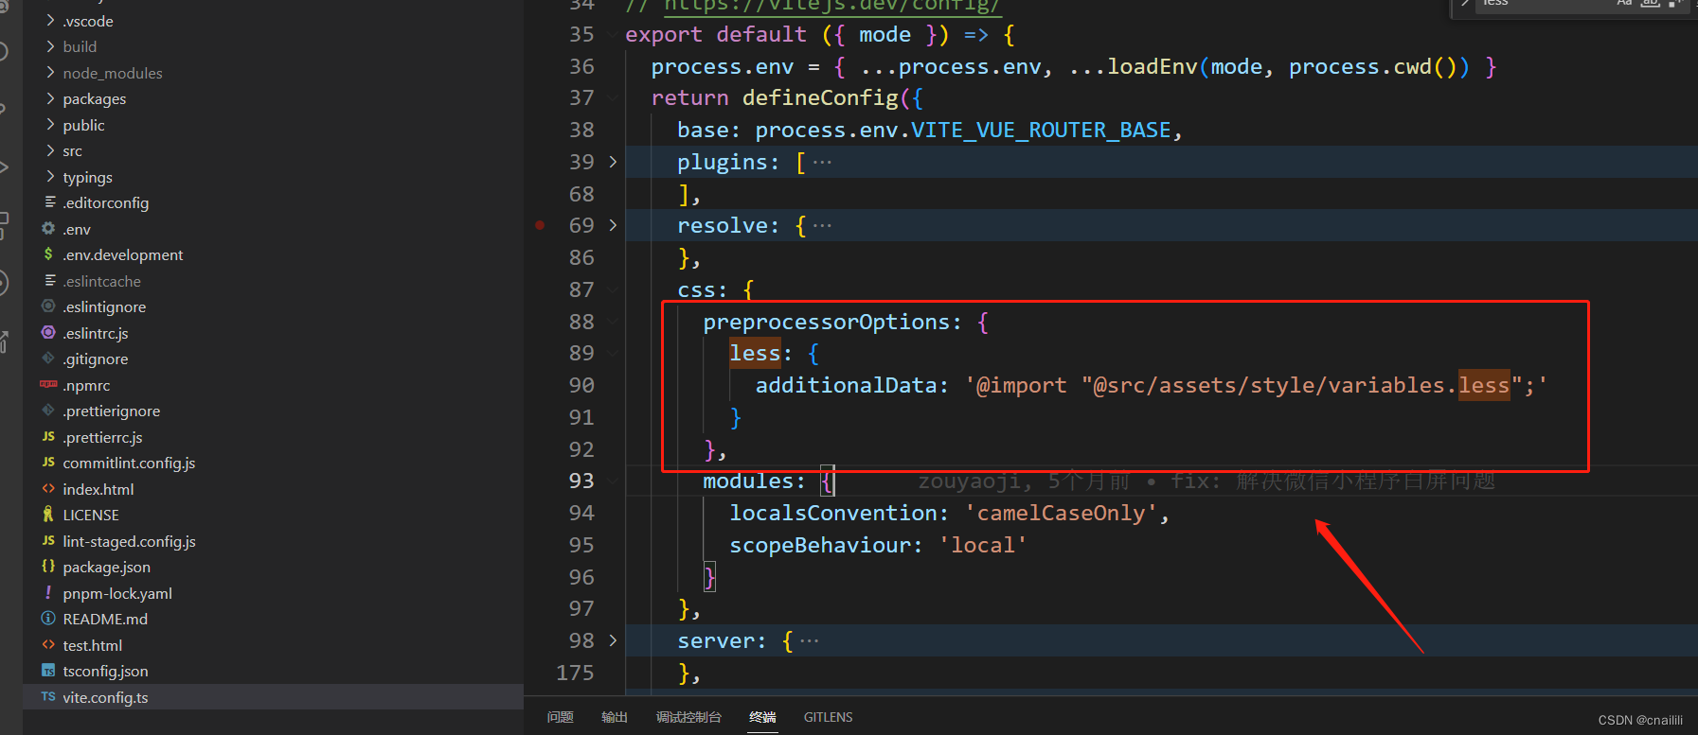Unfold the server block at line 98

pos(613,640)
